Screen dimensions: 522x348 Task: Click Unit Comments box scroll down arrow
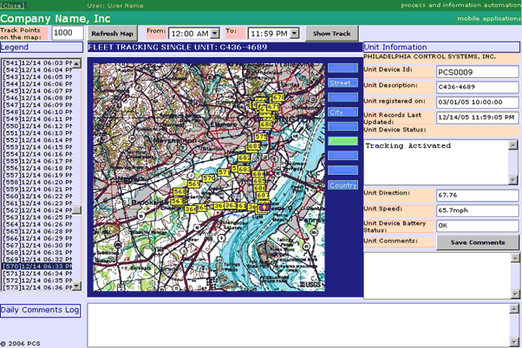[x=515, y=293]
